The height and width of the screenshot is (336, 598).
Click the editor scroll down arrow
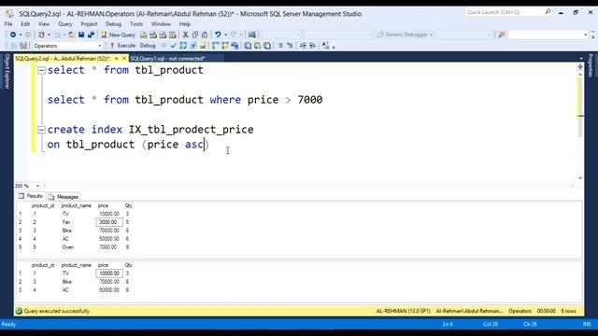[x=580, y=178]
